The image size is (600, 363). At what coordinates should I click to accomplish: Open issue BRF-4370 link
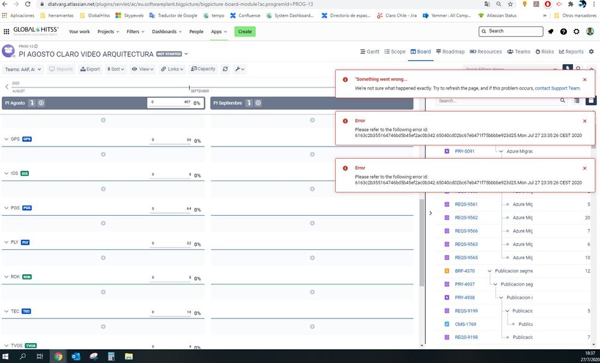[464, 271]
